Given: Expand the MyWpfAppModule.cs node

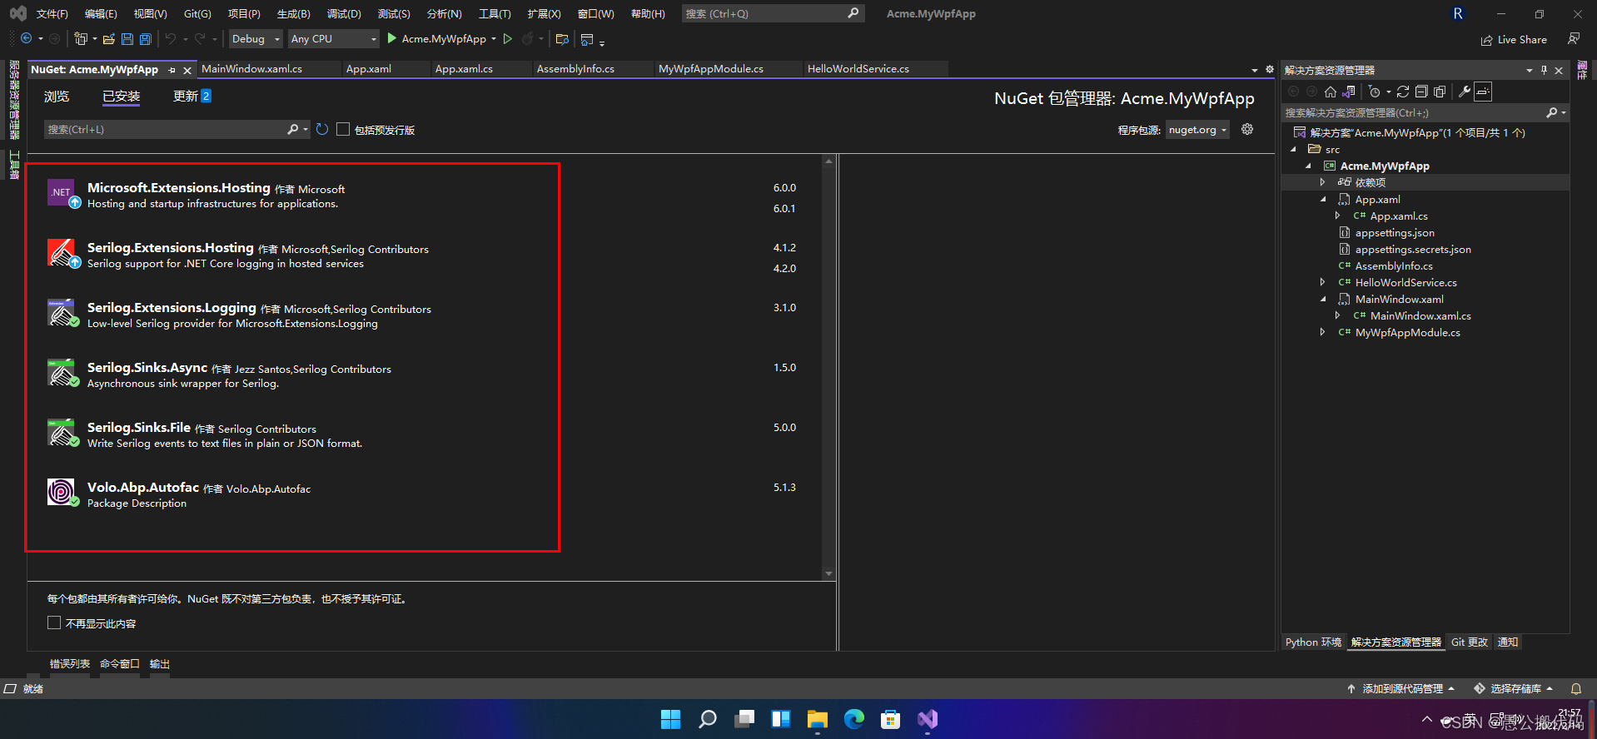Looking at the screenshot, I should click(x=1322, y=332).
